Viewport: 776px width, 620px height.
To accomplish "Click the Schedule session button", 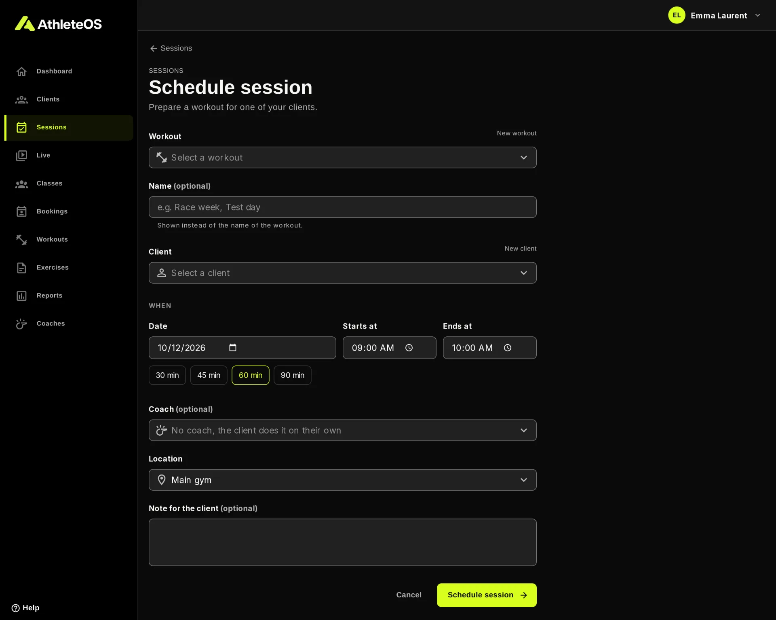I will tap(487, 595).
